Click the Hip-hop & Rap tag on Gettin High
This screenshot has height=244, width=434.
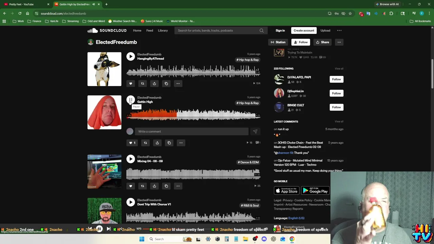(x=248, y=103)
